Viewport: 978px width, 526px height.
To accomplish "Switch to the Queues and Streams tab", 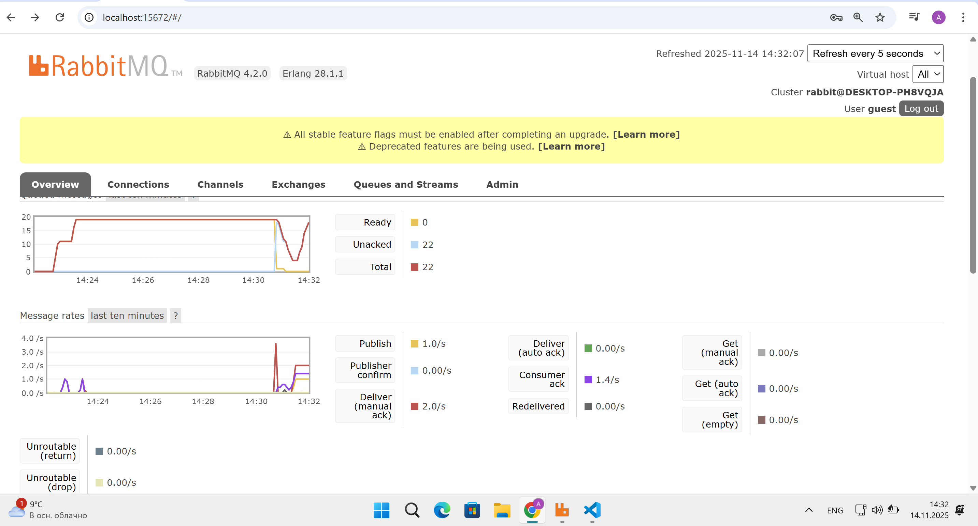I will pyautogui.click(x=405, y=185).
